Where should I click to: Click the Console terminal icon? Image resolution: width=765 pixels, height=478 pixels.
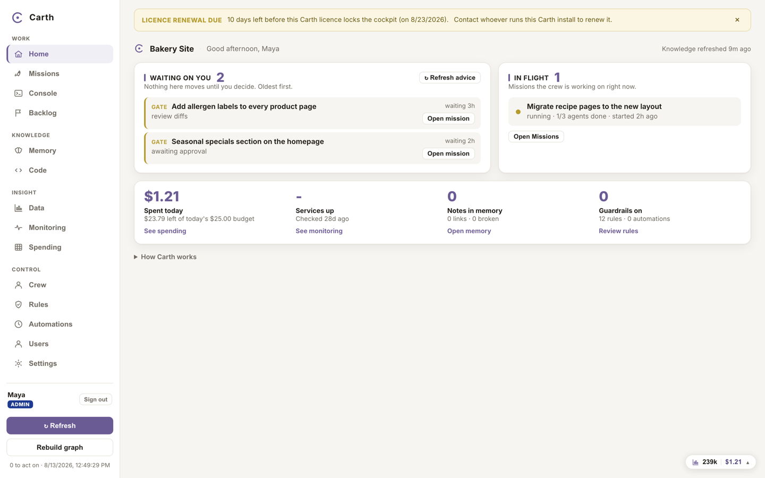(x=19, y=93)
